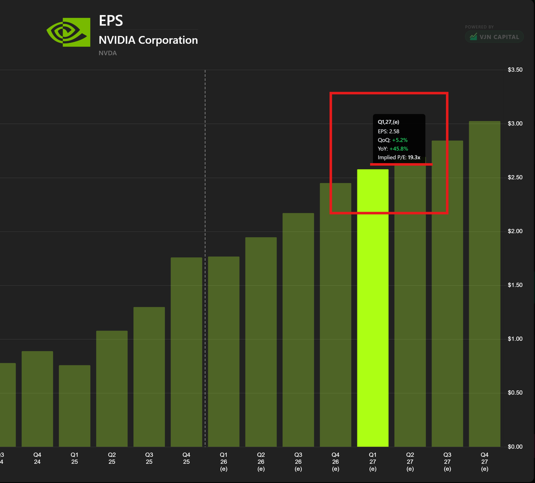Click the 'Q4 25' x-axis label
The height and width of the screenshot is (483, 535).
(x=186, y=458)
